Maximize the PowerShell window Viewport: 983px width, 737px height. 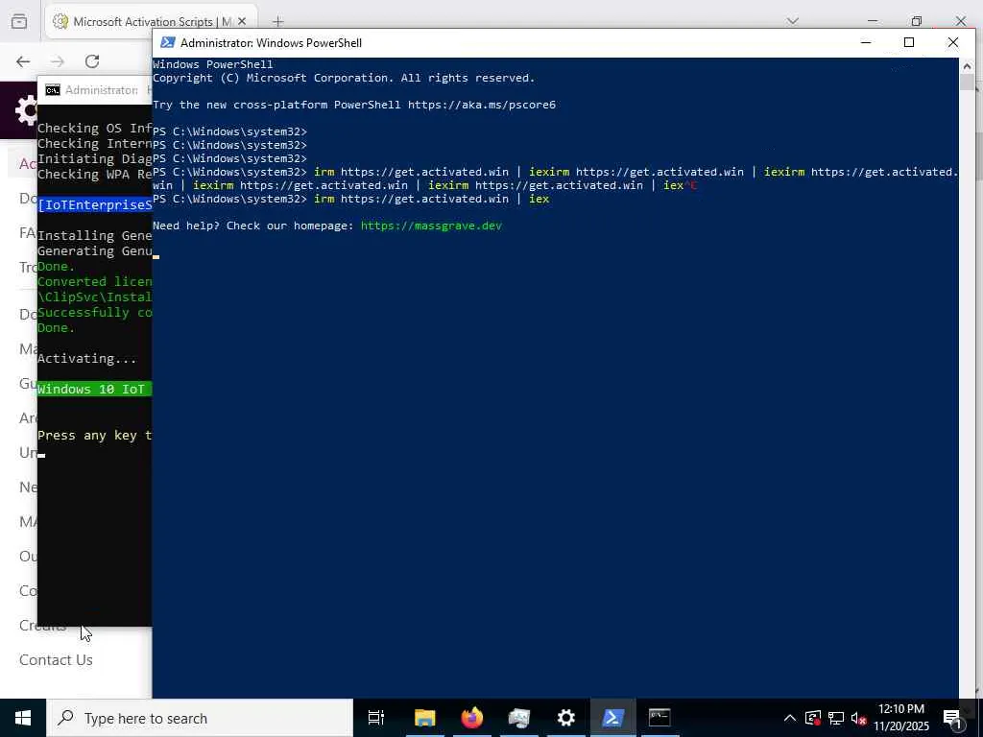tap(909, 42)
